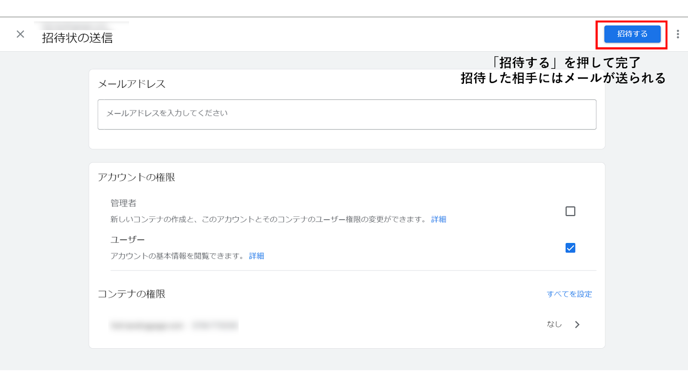Open the three-dot more options menu
Image resolution: width=688 pixels, height=387 pixels.
click(678, 34)
